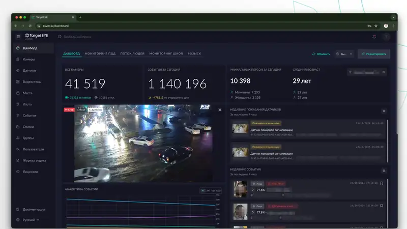Click the Обновить refresh button
This screenshot has height=229, width=407.
point(321,54)
